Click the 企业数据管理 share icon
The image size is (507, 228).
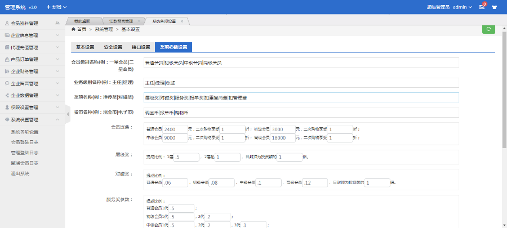[x=7, y=95]
